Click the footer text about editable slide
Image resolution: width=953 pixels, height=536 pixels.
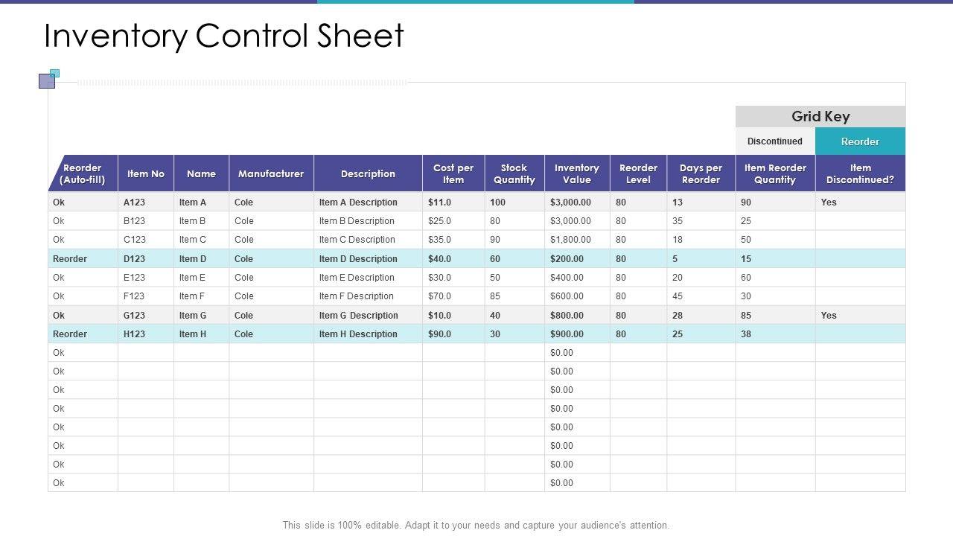point(476,525)
